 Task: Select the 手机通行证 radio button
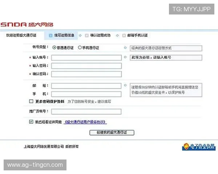[x=80, y=47]
